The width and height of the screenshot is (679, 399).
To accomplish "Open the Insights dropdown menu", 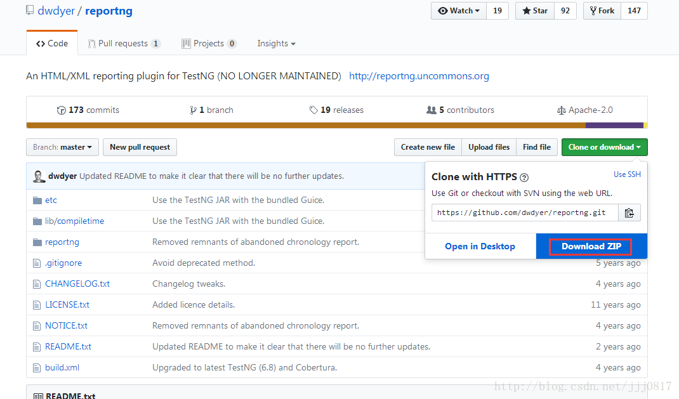I will 276,43.
